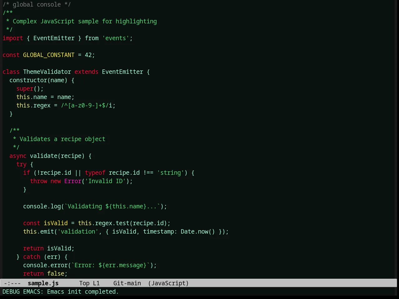Click on 'return isValid;' statement
Viewport: 399px width, 299px height.
(49, 248)
